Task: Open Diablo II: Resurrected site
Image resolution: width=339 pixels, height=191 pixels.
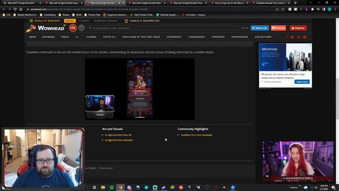Action: point(142,21)
